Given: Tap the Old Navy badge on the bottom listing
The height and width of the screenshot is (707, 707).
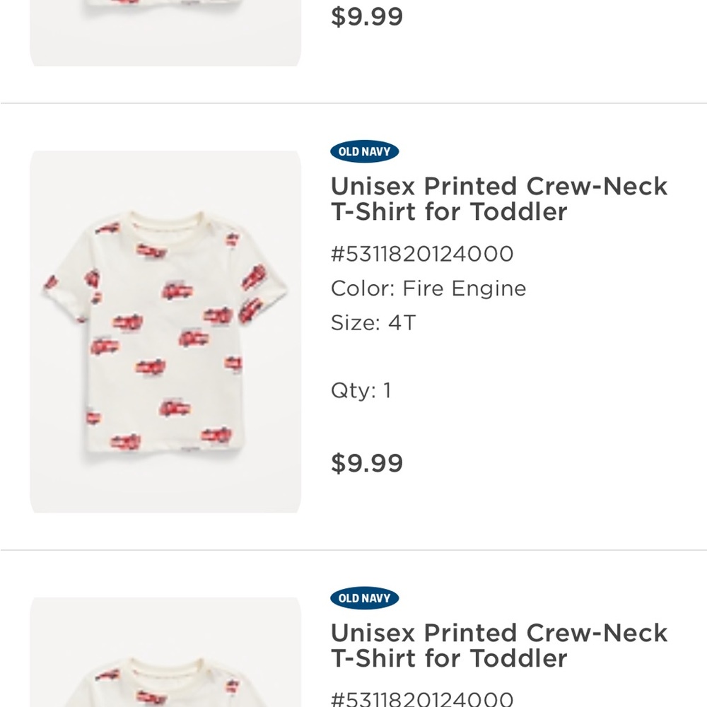Looking at the screenshot, I should 364,598.
